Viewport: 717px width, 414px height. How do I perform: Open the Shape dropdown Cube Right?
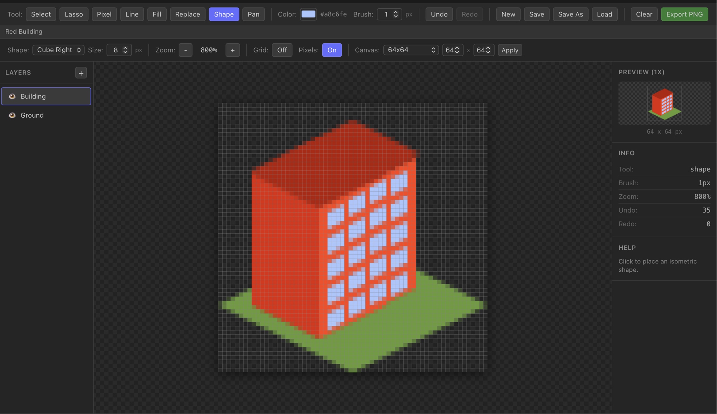pos(58,50)
